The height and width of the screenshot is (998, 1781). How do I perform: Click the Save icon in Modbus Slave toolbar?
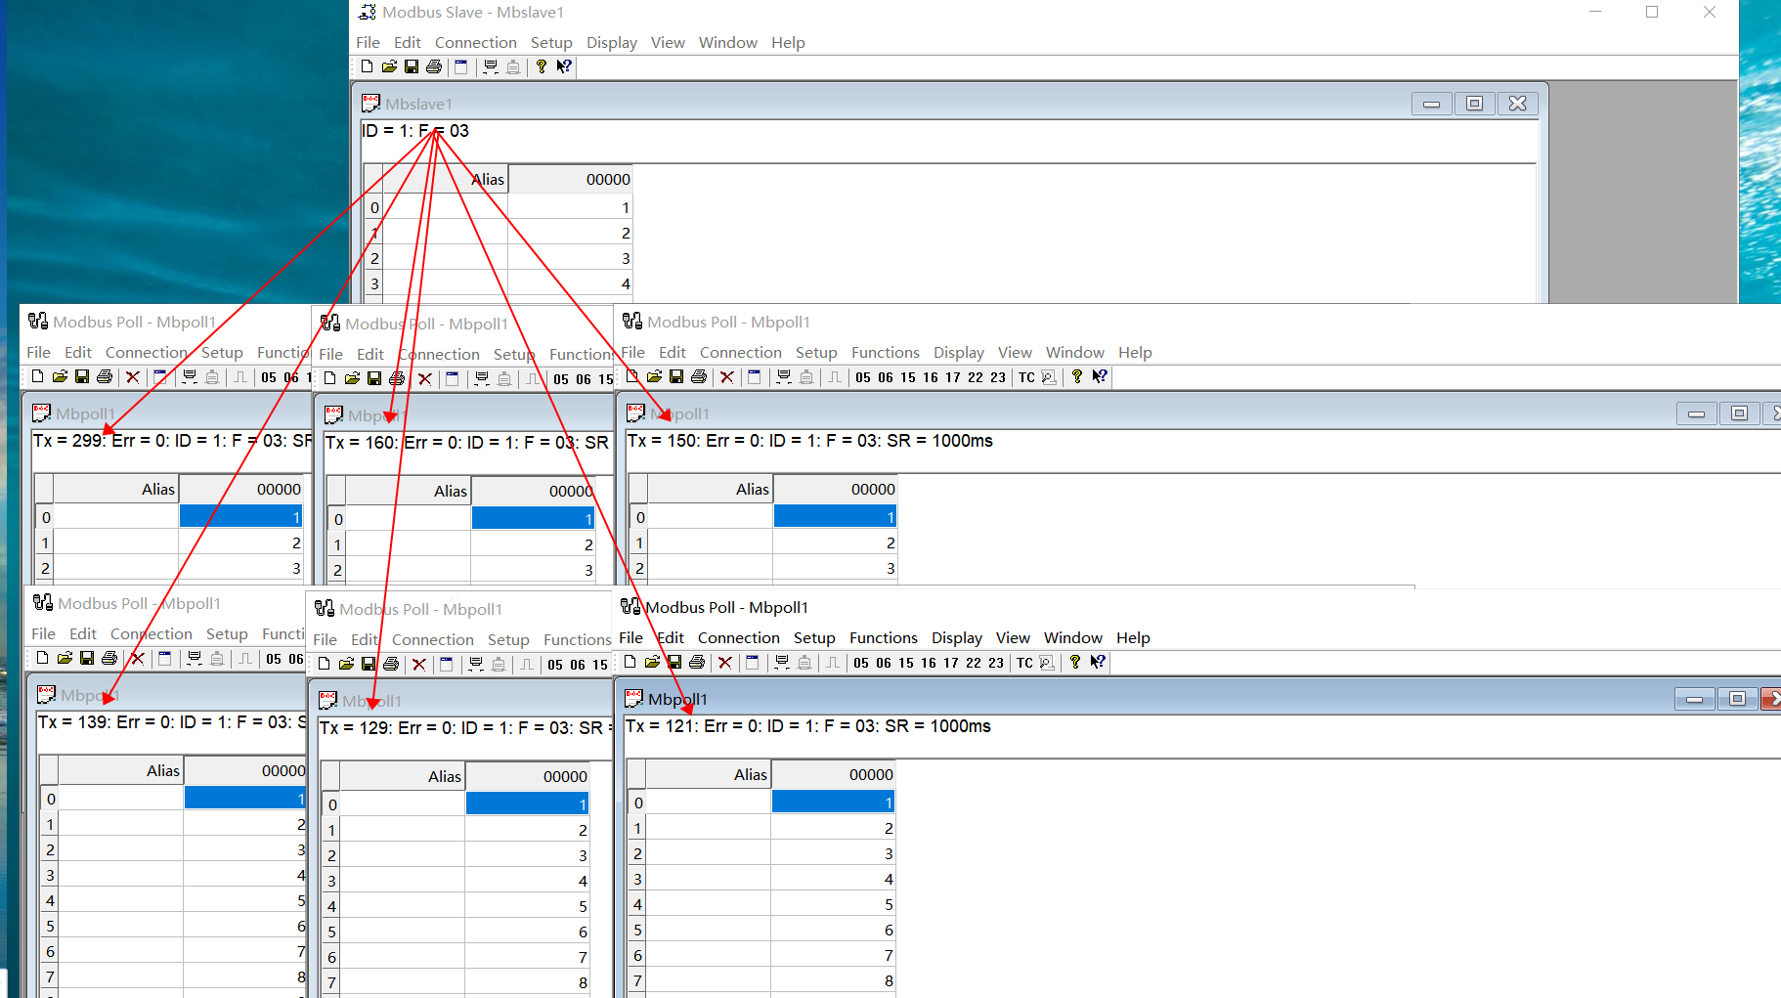click(x=412, y=66)
